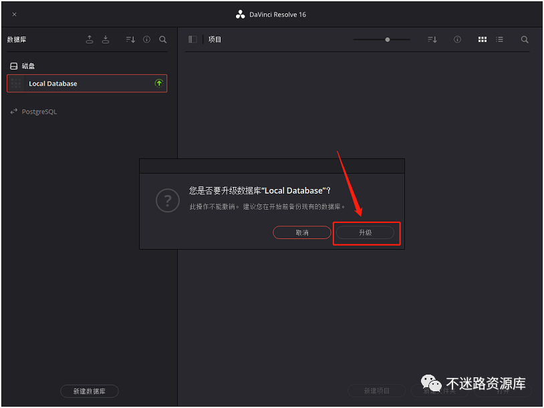
Task: Show project info icon in the projects panel
Action: (457, 39)
